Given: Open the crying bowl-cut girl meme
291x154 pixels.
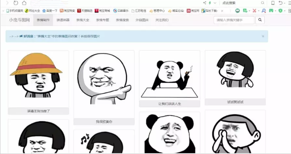Looking at the screenshot, I should coord(235,74).
